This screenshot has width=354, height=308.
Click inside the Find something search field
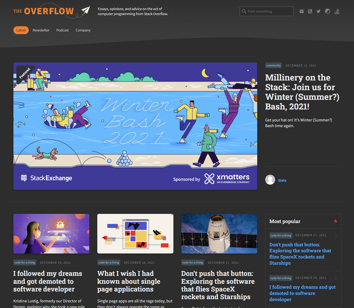(x=267, y=11)
